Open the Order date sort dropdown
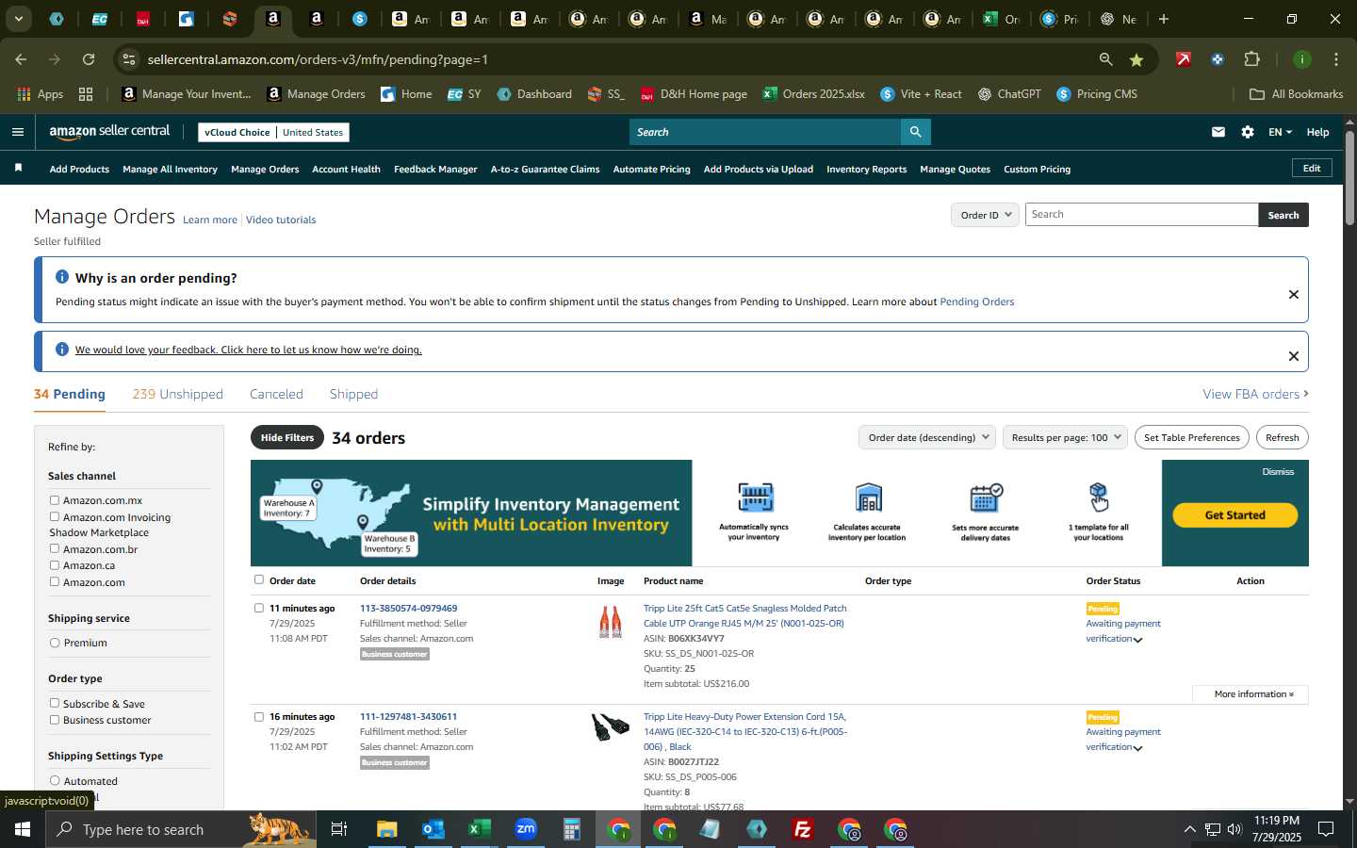This screenshot has width=1357, height=848. 927,437
